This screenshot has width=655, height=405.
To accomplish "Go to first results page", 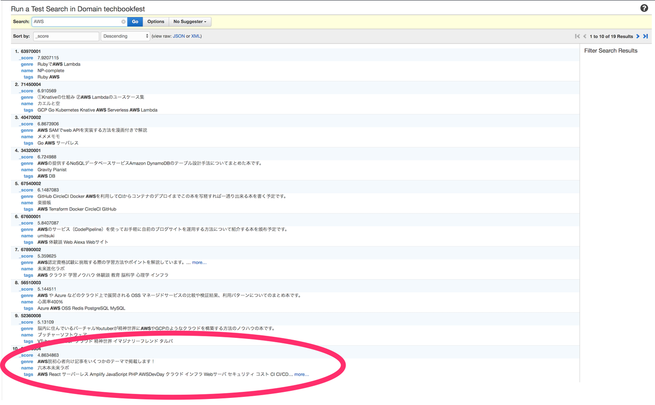I will coord(577,37).
